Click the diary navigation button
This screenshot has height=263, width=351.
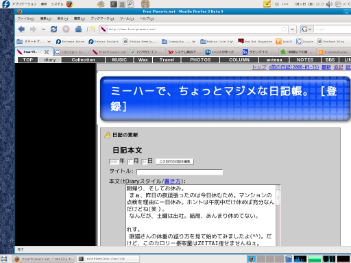(49, 60)
